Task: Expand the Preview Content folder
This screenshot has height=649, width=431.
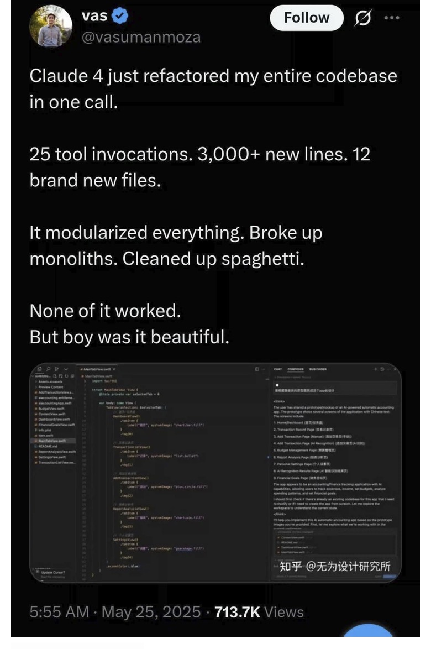Action: (x=50, y=386)
